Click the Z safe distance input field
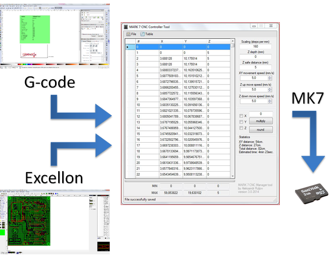330x257 pixels. click(255, 67)
